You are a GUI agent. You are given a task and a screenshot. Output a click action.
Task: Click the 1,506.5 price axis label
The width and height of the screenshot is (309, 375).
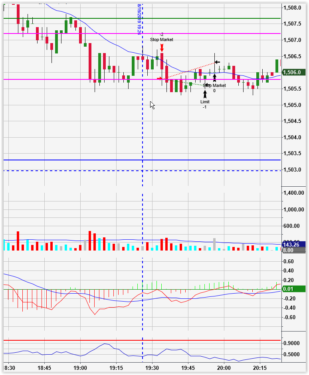click(292, 56)
